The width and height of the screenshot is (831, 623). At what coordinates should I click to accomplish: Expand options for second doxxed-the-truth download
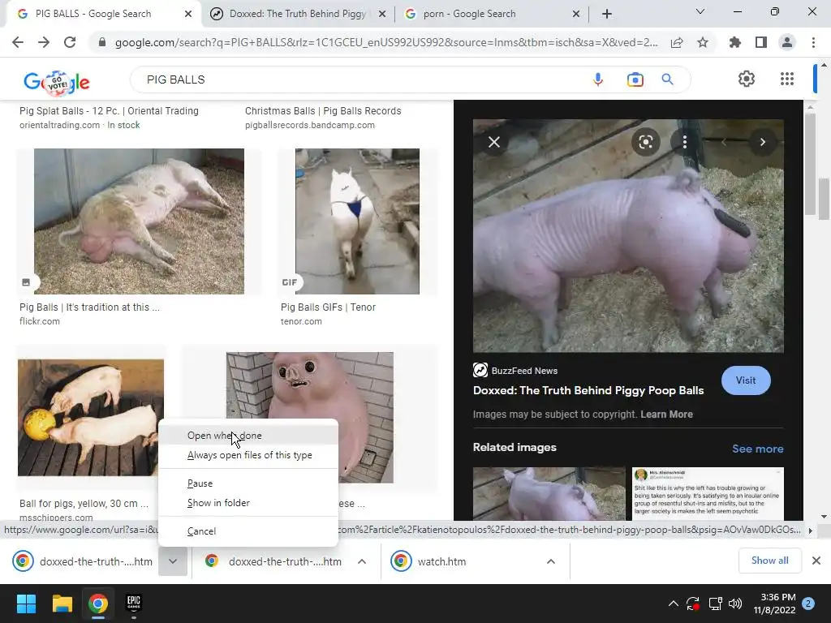coord(362,561)
